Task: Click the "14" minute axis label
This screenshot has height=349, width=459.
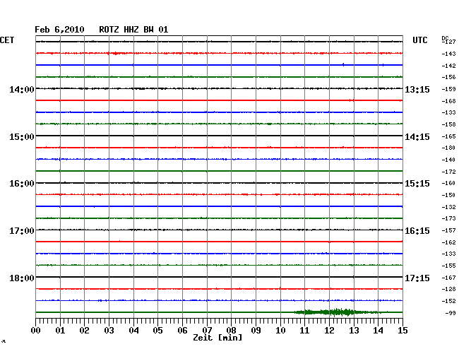Action: (x=378, y=331)
